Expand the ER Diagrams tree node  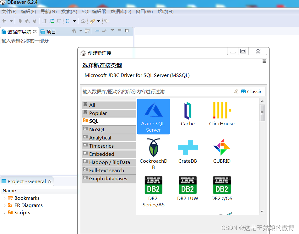pyautogui.click(x=4, y=206)
